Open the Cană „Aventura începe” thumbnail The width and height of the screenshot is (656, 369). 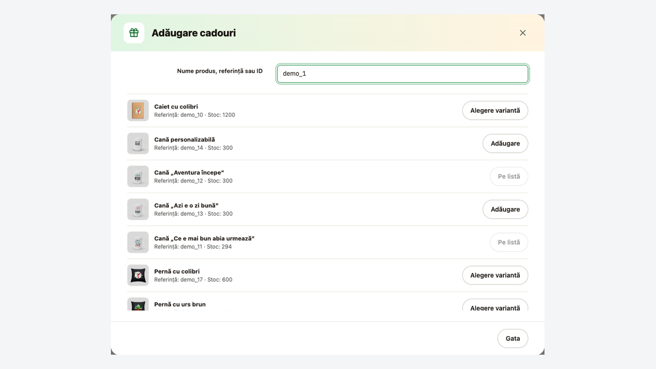pyautogui.click(x=138, y=176)
